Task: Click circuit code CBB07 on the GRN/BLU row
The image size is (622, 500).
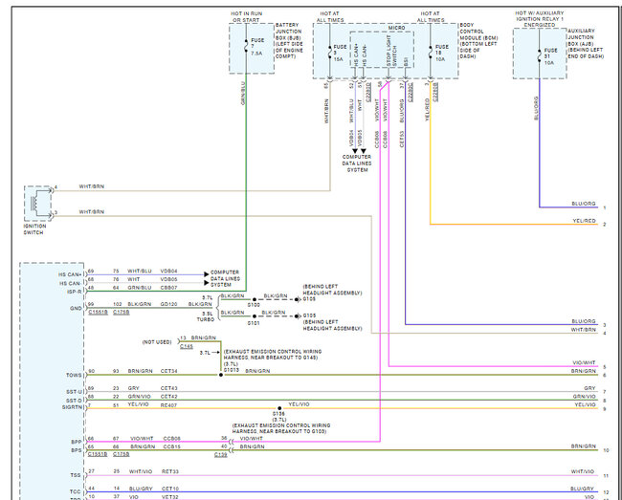Action: (x=169, y=288)
